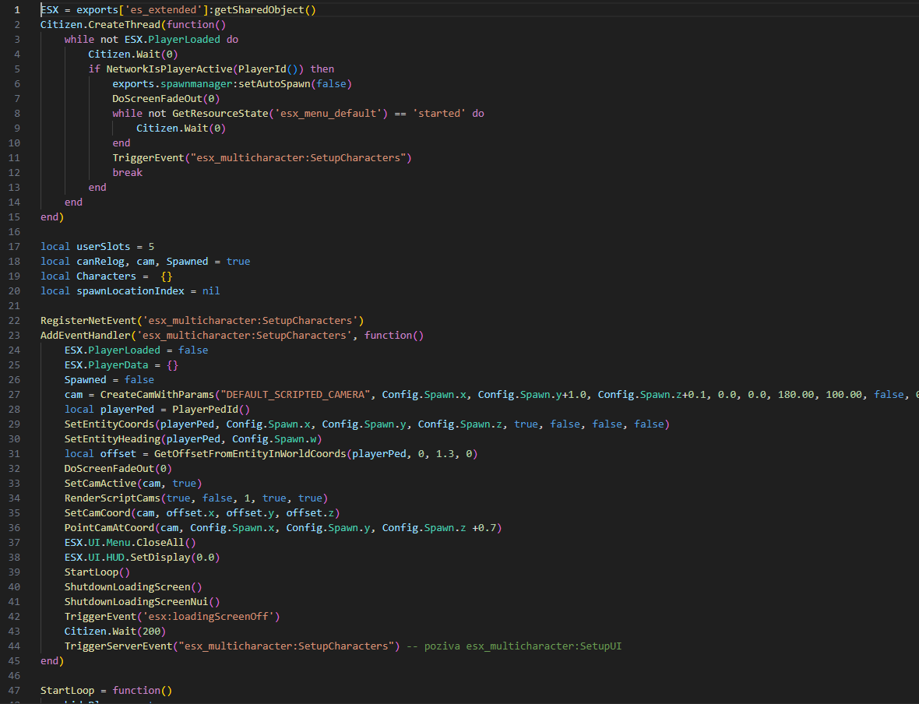Click the SetCamCoord function call
Screen dimensions: 919x704
coord(97,513)
